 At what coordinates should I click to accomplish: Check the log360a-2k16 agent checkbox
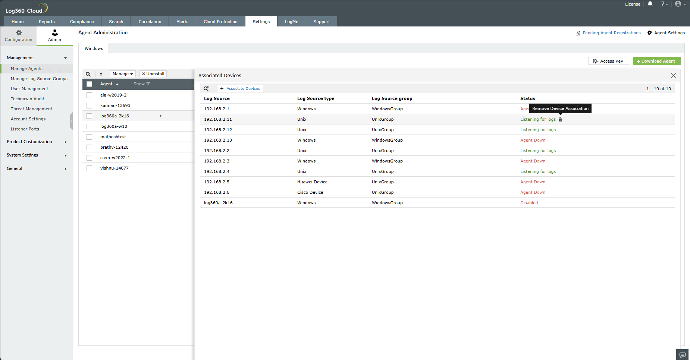point(90,116)
